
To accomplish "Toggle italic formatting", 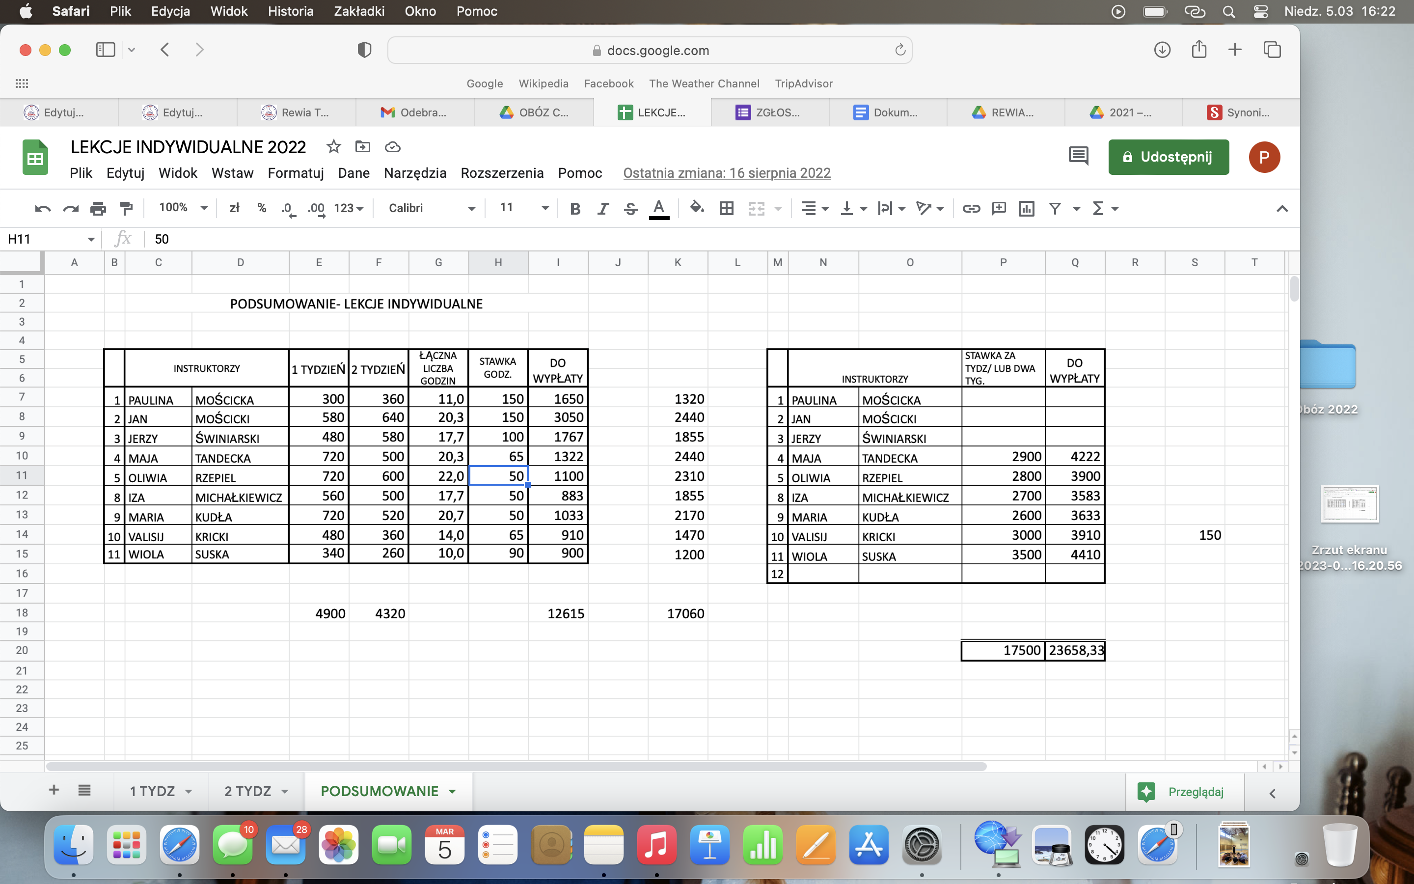I will 603,209.
